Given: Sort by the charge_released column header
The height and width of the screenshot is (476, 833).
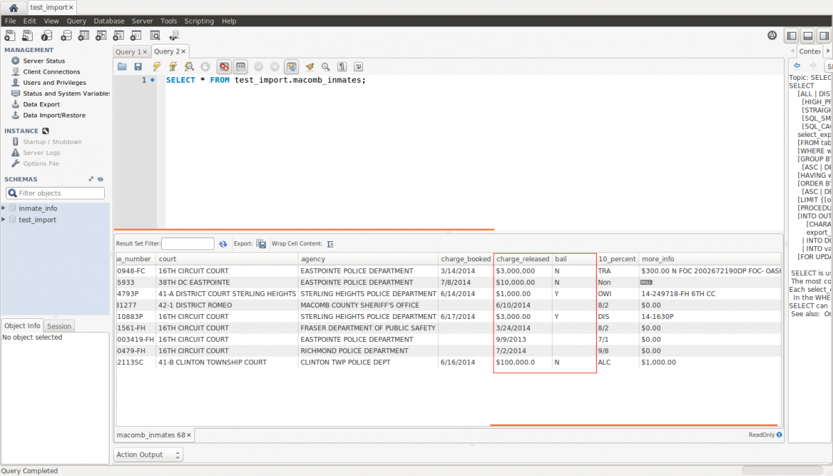Looking at the screenshot, I should [522, 259].
